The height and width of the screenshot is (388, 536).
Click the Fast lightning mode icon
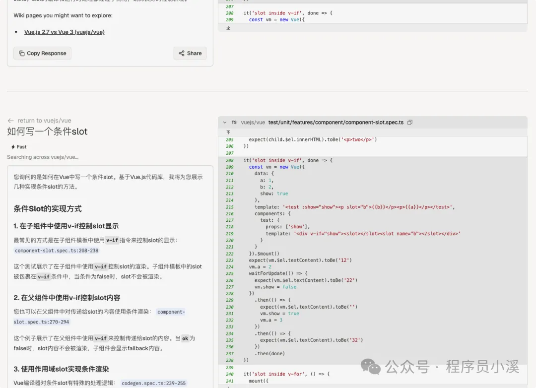click(13, 147)
